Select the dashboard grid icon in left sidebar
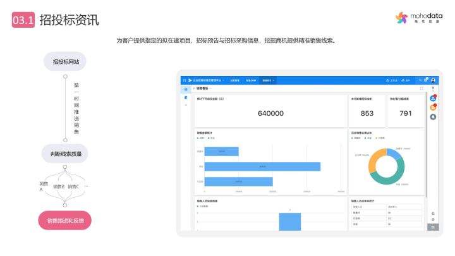455x256 pixels. point(186,89)
